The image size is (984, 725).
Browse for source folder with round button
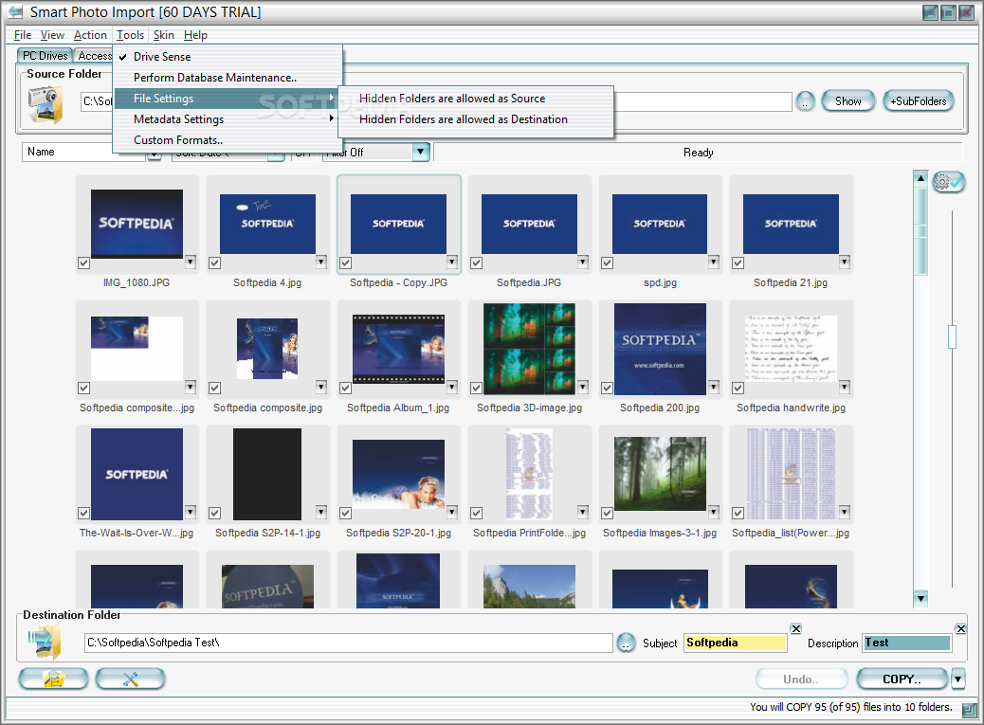coord(805,101)
